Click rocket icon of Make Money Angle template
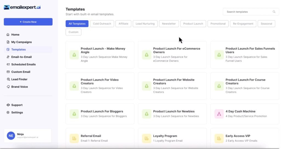The height and width of the screenshot is (149, 281). [x=74, y=55]
